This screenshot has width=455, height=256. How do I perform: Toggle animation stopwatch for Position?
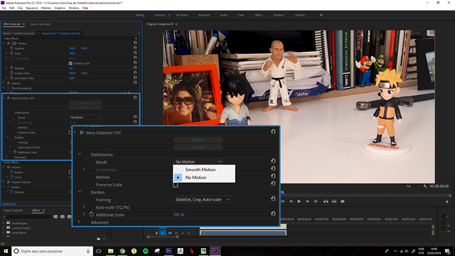click(12, 48)
